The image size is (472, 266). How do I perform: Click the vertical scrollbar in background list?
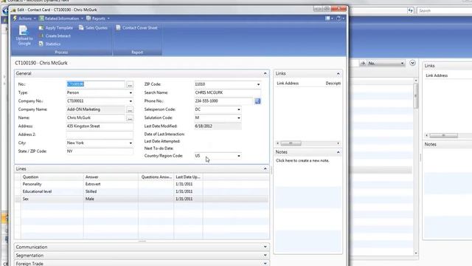click(x=416, y=166)
